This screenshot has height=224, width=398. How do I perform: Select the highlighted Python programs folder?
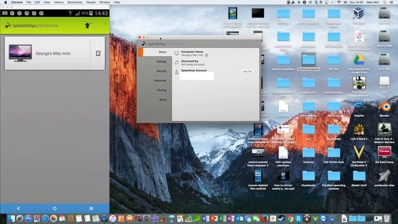click(x=308, y=60)
